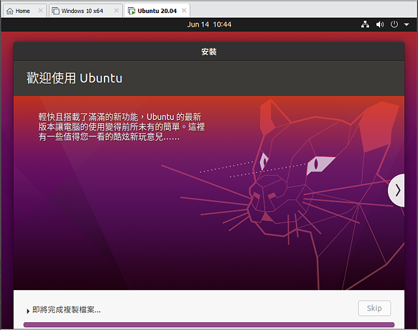Open system menu dropdown arrow in top bar
Image resolution: width=418 pixels, height=330 pixels.
[406, 25]
